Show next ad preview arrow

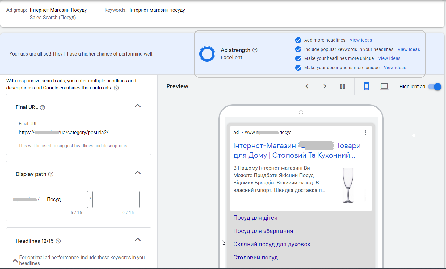pos(325,86)
